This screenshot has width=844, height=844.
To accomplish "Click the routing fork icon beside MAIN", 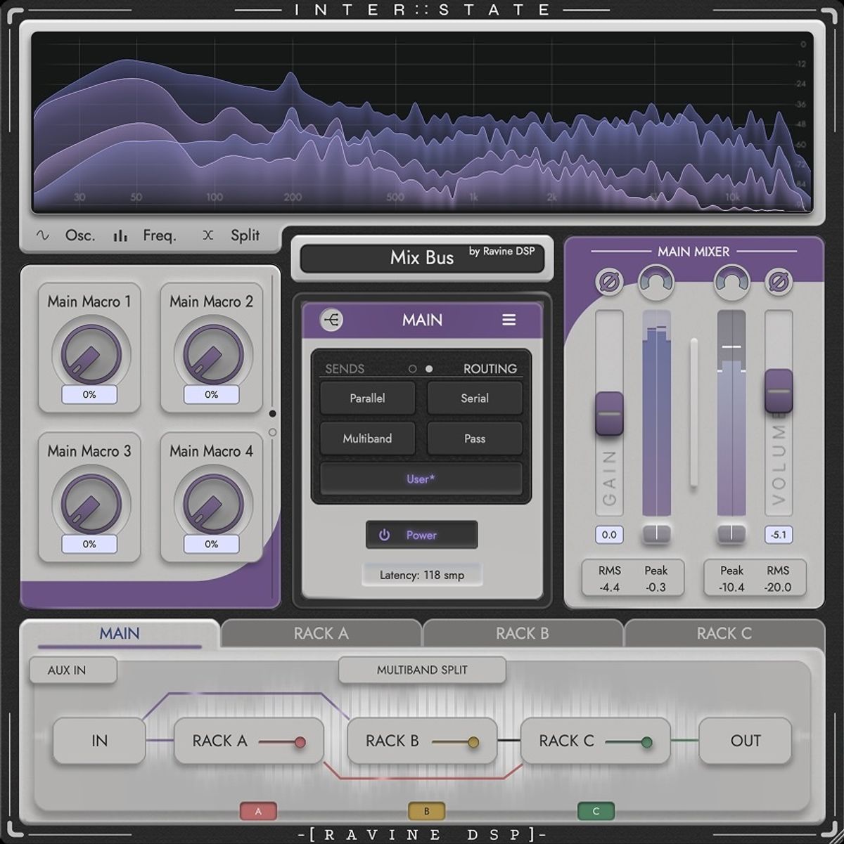I will pos(332,320).
